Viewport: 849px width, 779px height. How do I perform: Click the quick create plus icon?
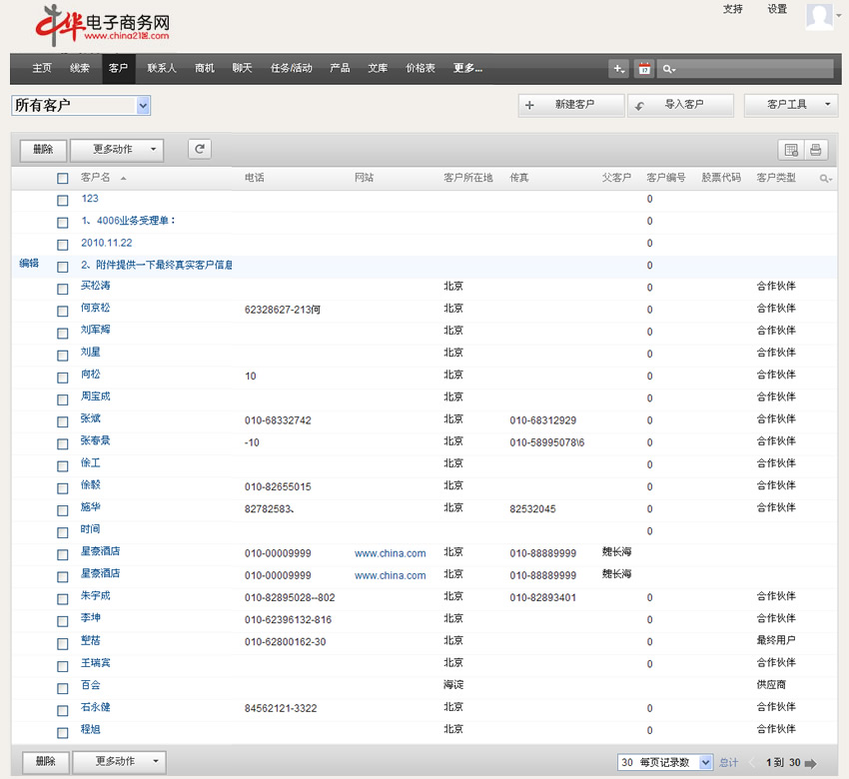click(x=619, y=69)
